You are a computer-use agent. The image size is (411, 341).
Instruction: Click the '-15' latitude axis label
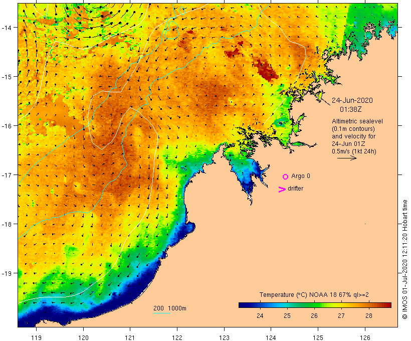[x=7, y=77]
